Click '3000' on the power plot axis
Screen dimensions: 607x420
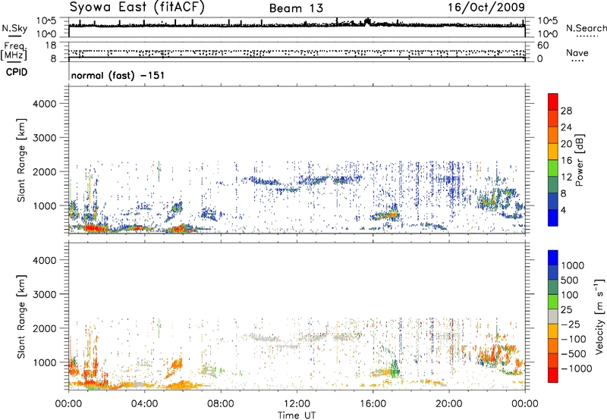click(x=44, y=138)
